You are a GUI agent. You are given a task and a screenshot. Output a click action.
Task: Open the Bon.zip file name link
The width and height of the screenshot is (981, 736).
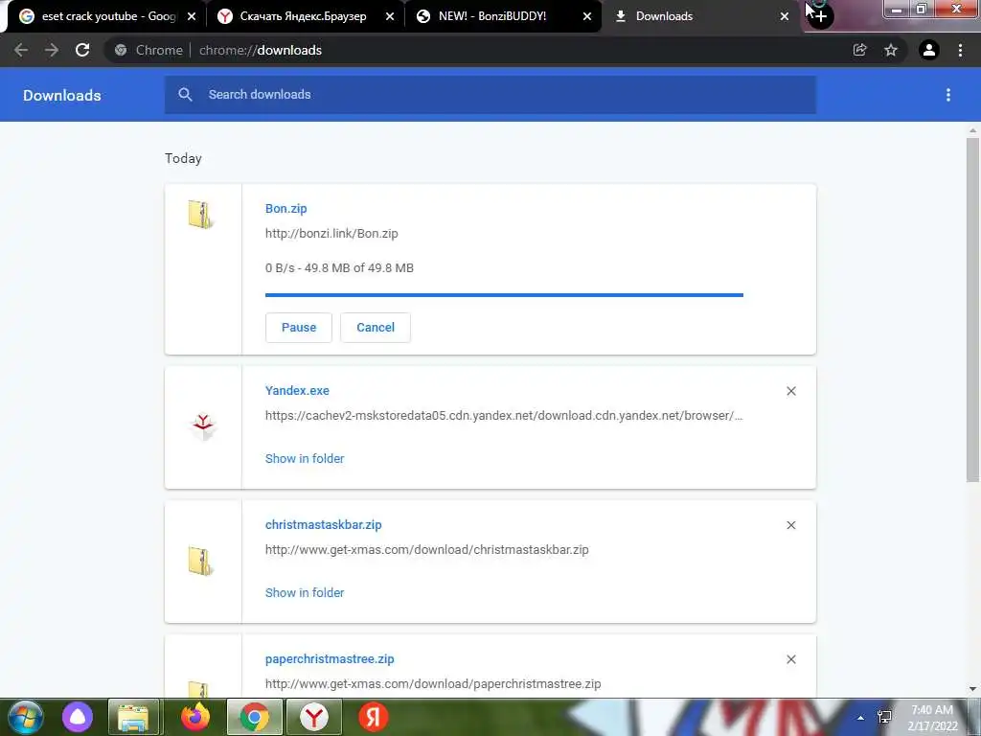[x=285, y=208]
